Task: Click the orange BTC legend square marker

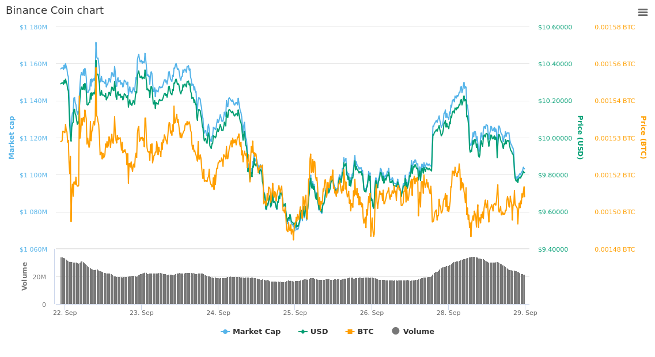Action: point(350,332)
